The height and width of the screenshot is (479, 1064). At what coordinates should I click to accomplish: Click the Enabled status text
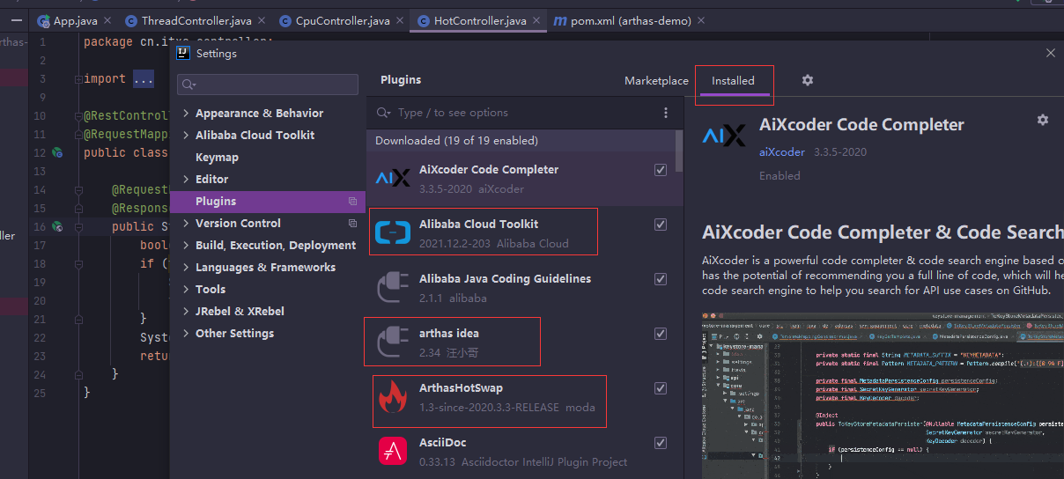[780, 176]
